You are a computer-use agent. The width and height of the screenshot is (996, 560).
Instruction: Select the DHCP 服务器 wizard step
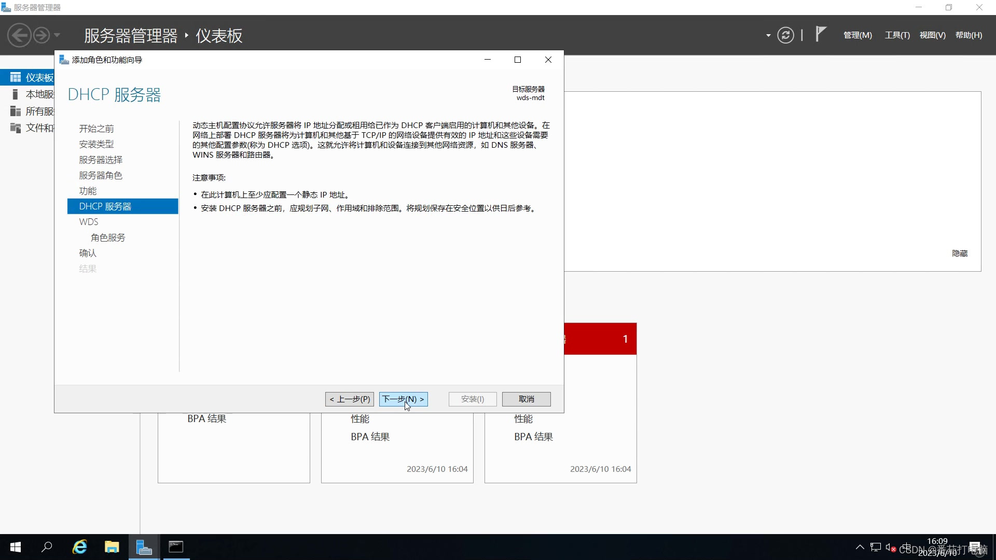point(122,206)
